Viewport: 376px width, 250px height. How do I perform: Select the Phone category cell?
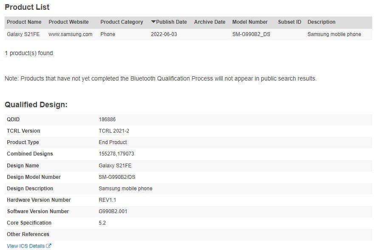tap(107, 34)
